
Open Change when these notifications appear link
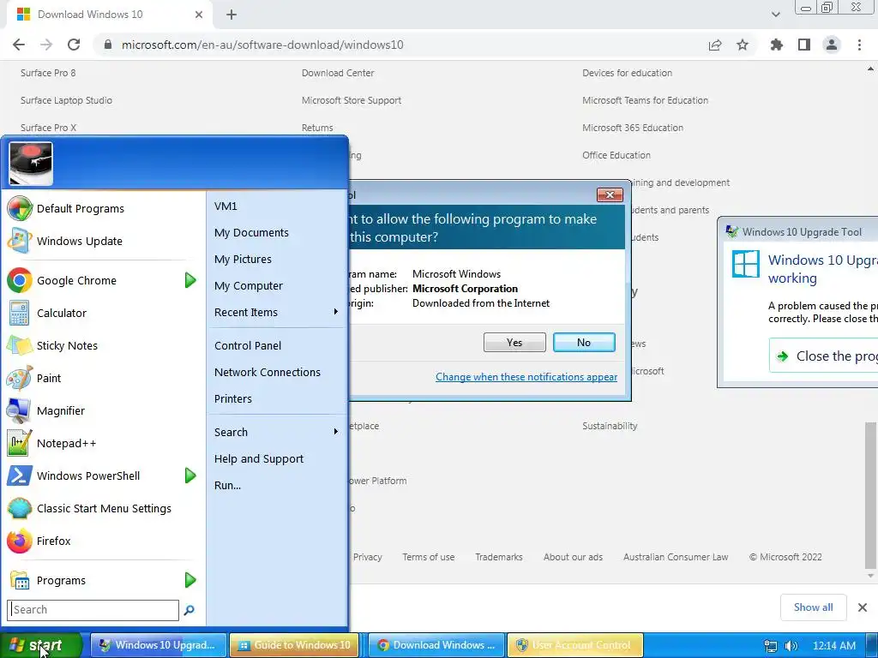coord(526,377)
